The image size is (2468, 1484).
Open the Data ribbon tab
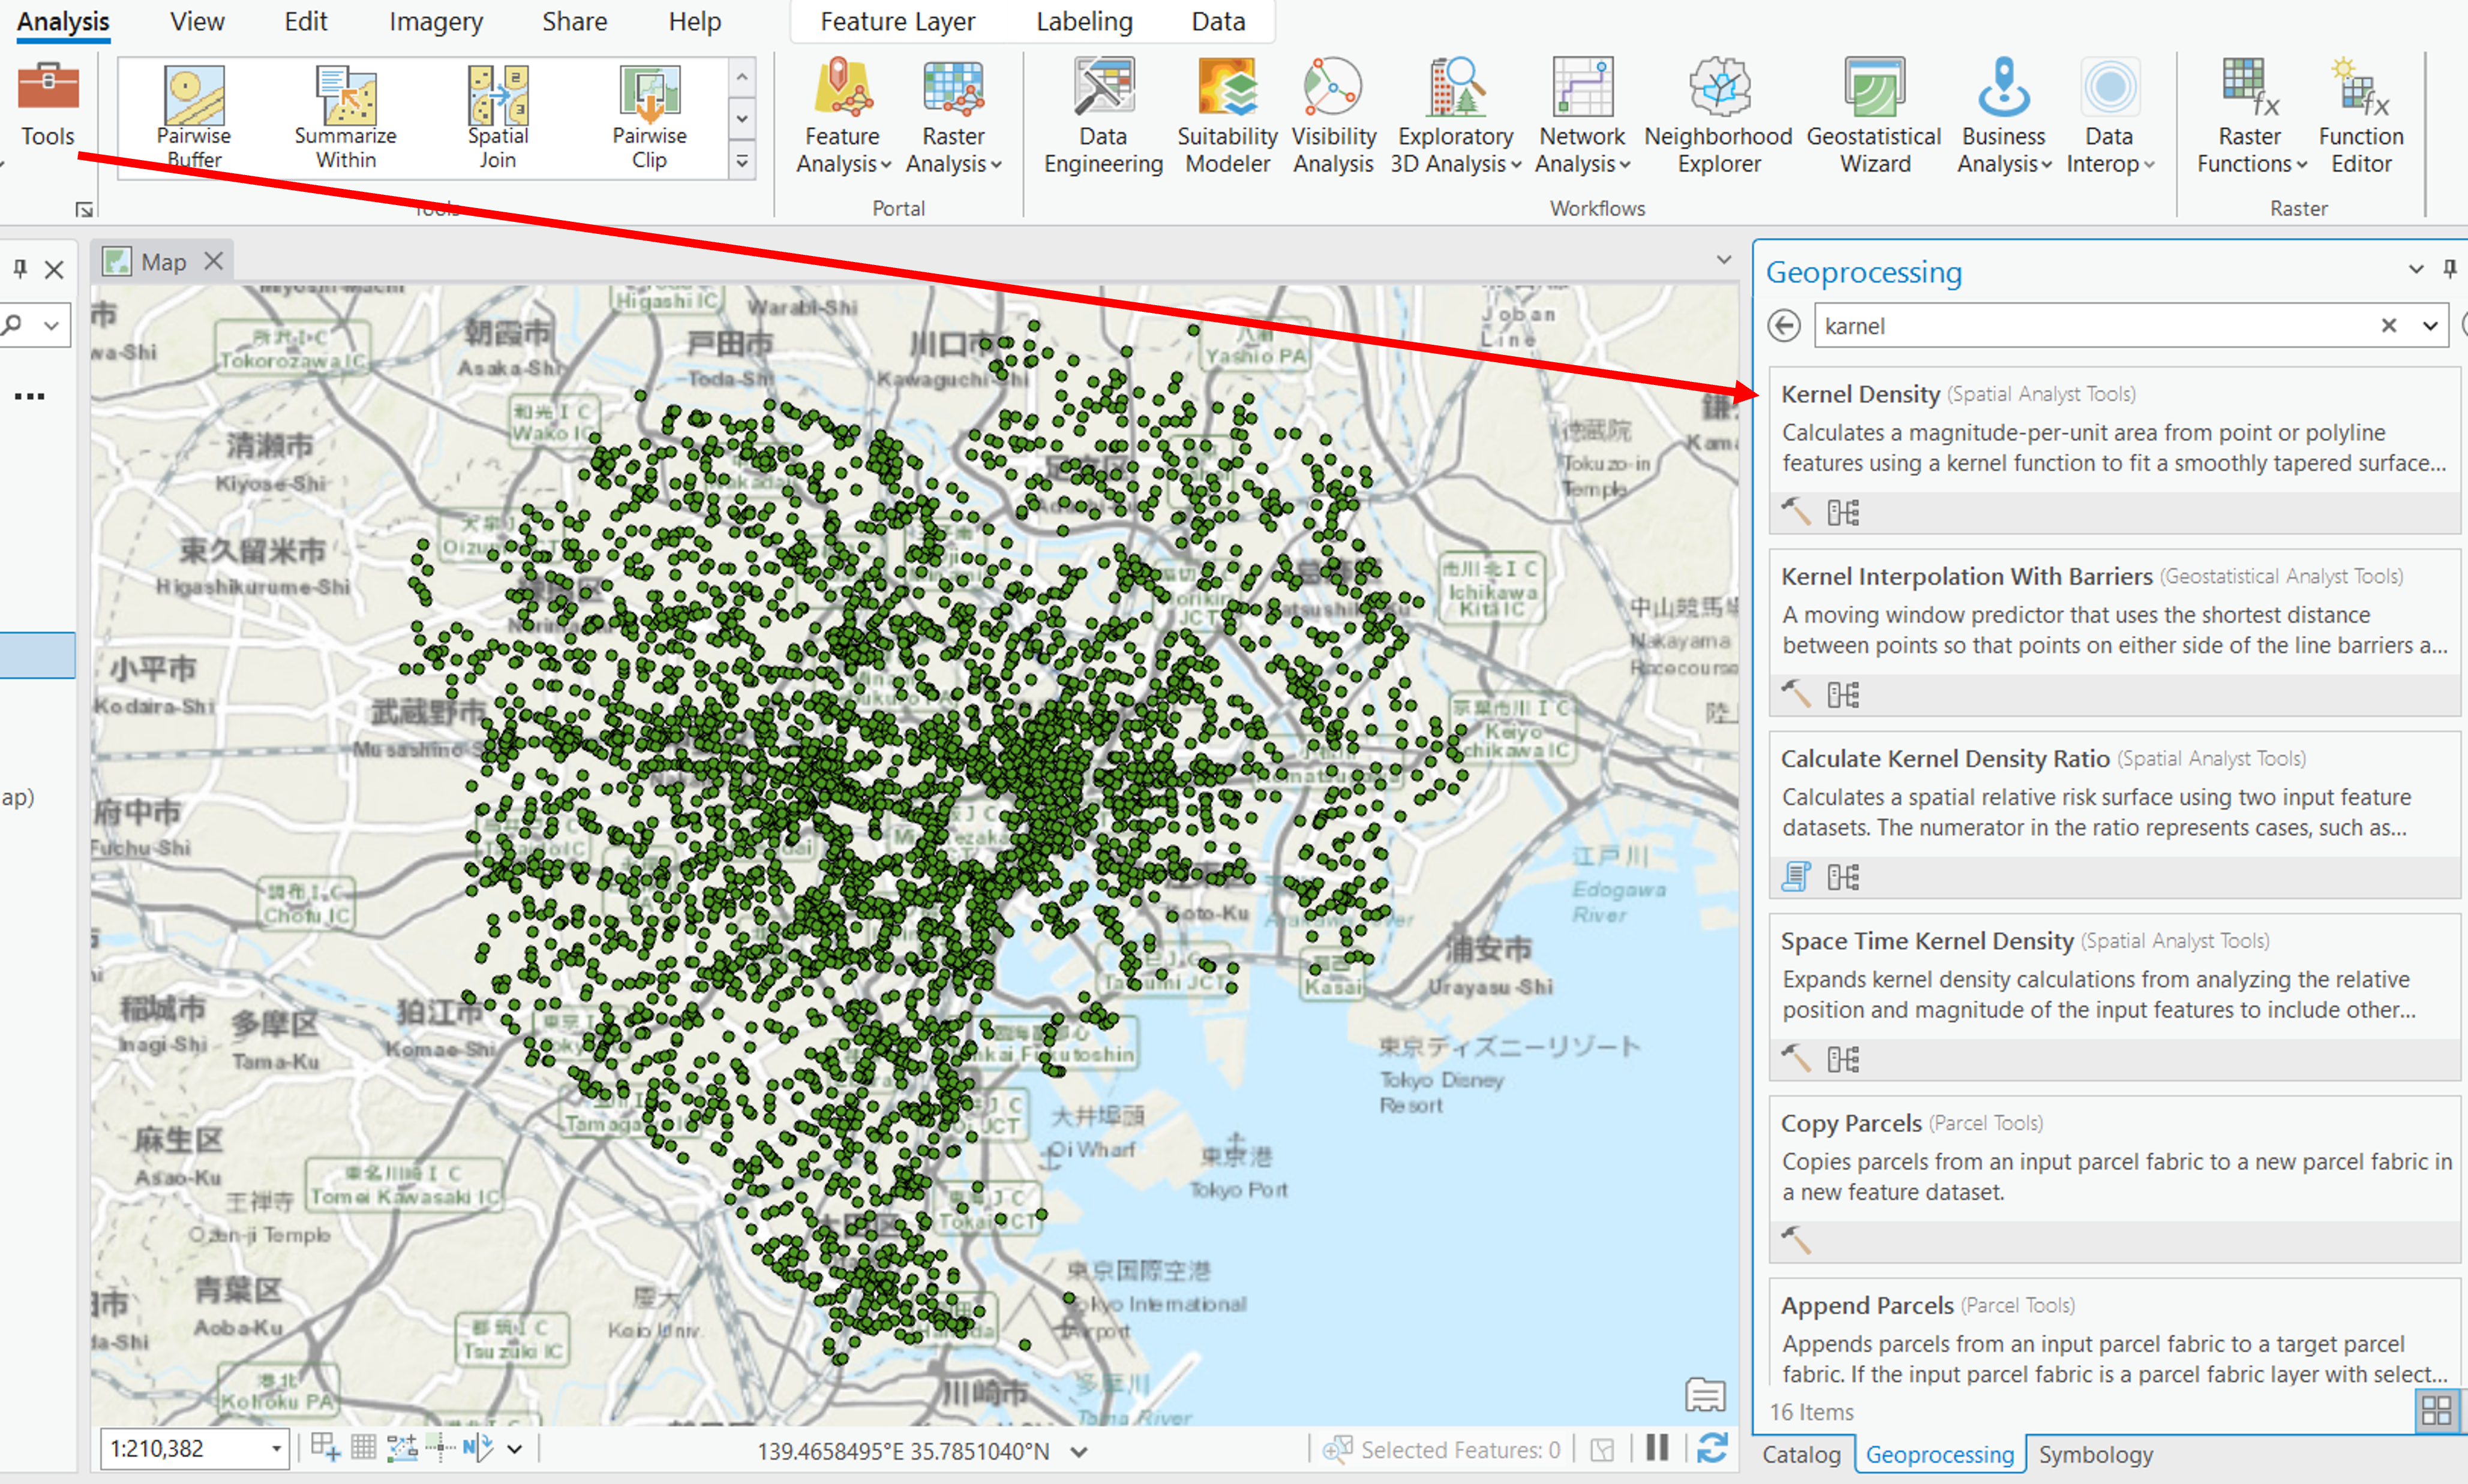[1217, 21]
